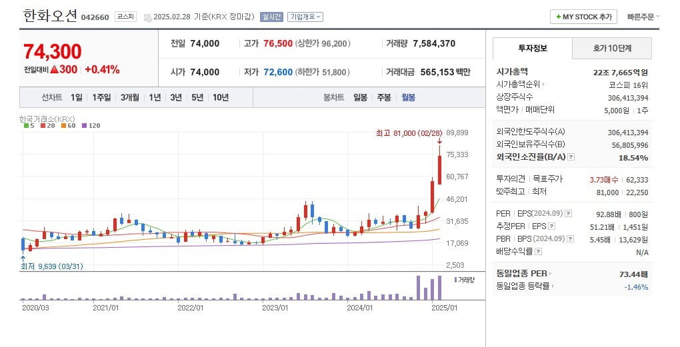The image size is (680, 347).
Task: Click the purple 120 moving average swatch
Action: pos(84,126)
